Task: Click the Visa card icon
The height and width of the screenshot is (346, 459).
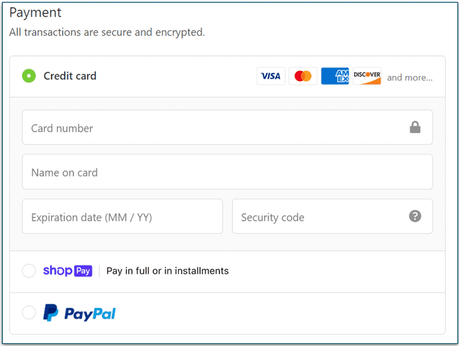Action: point(271,76)
